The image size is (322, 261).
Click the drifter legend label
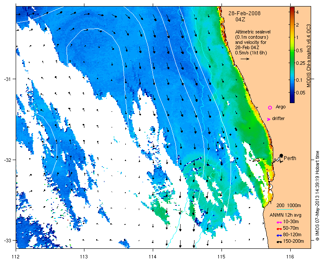click(278, 118)
